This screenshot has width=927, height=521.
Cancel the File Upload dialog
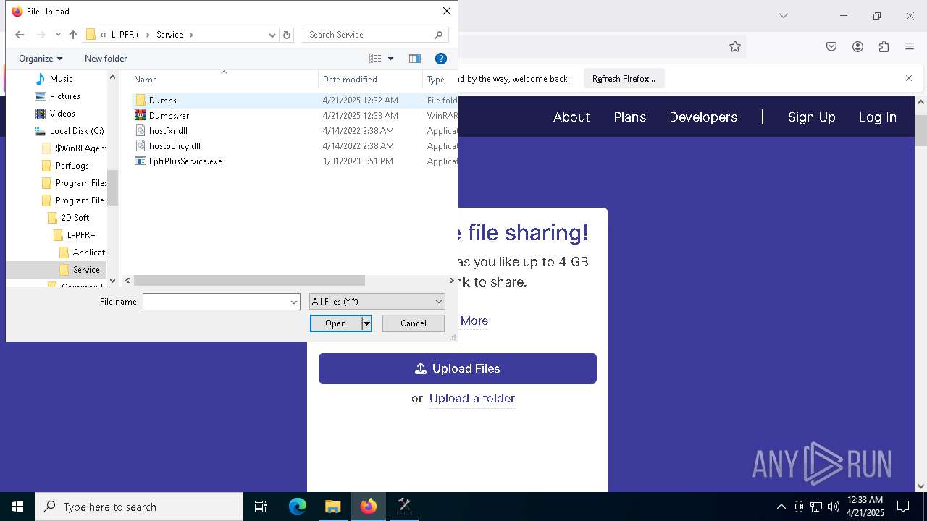(x=414, y=323)
